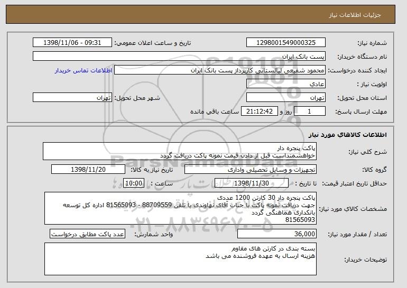Click the label واحد شمارش

pyautogui.click(x=154, y=234)
